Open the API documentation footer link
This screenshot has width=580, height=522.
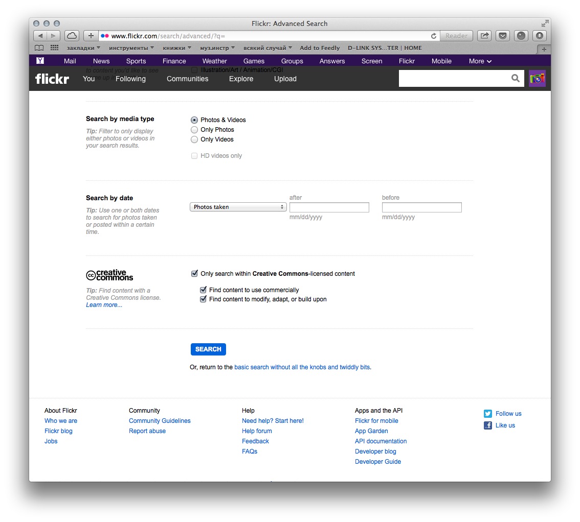pyautogui.click(x=381, y=441)
